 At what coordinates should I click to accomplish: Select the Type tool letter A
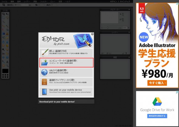7,62
